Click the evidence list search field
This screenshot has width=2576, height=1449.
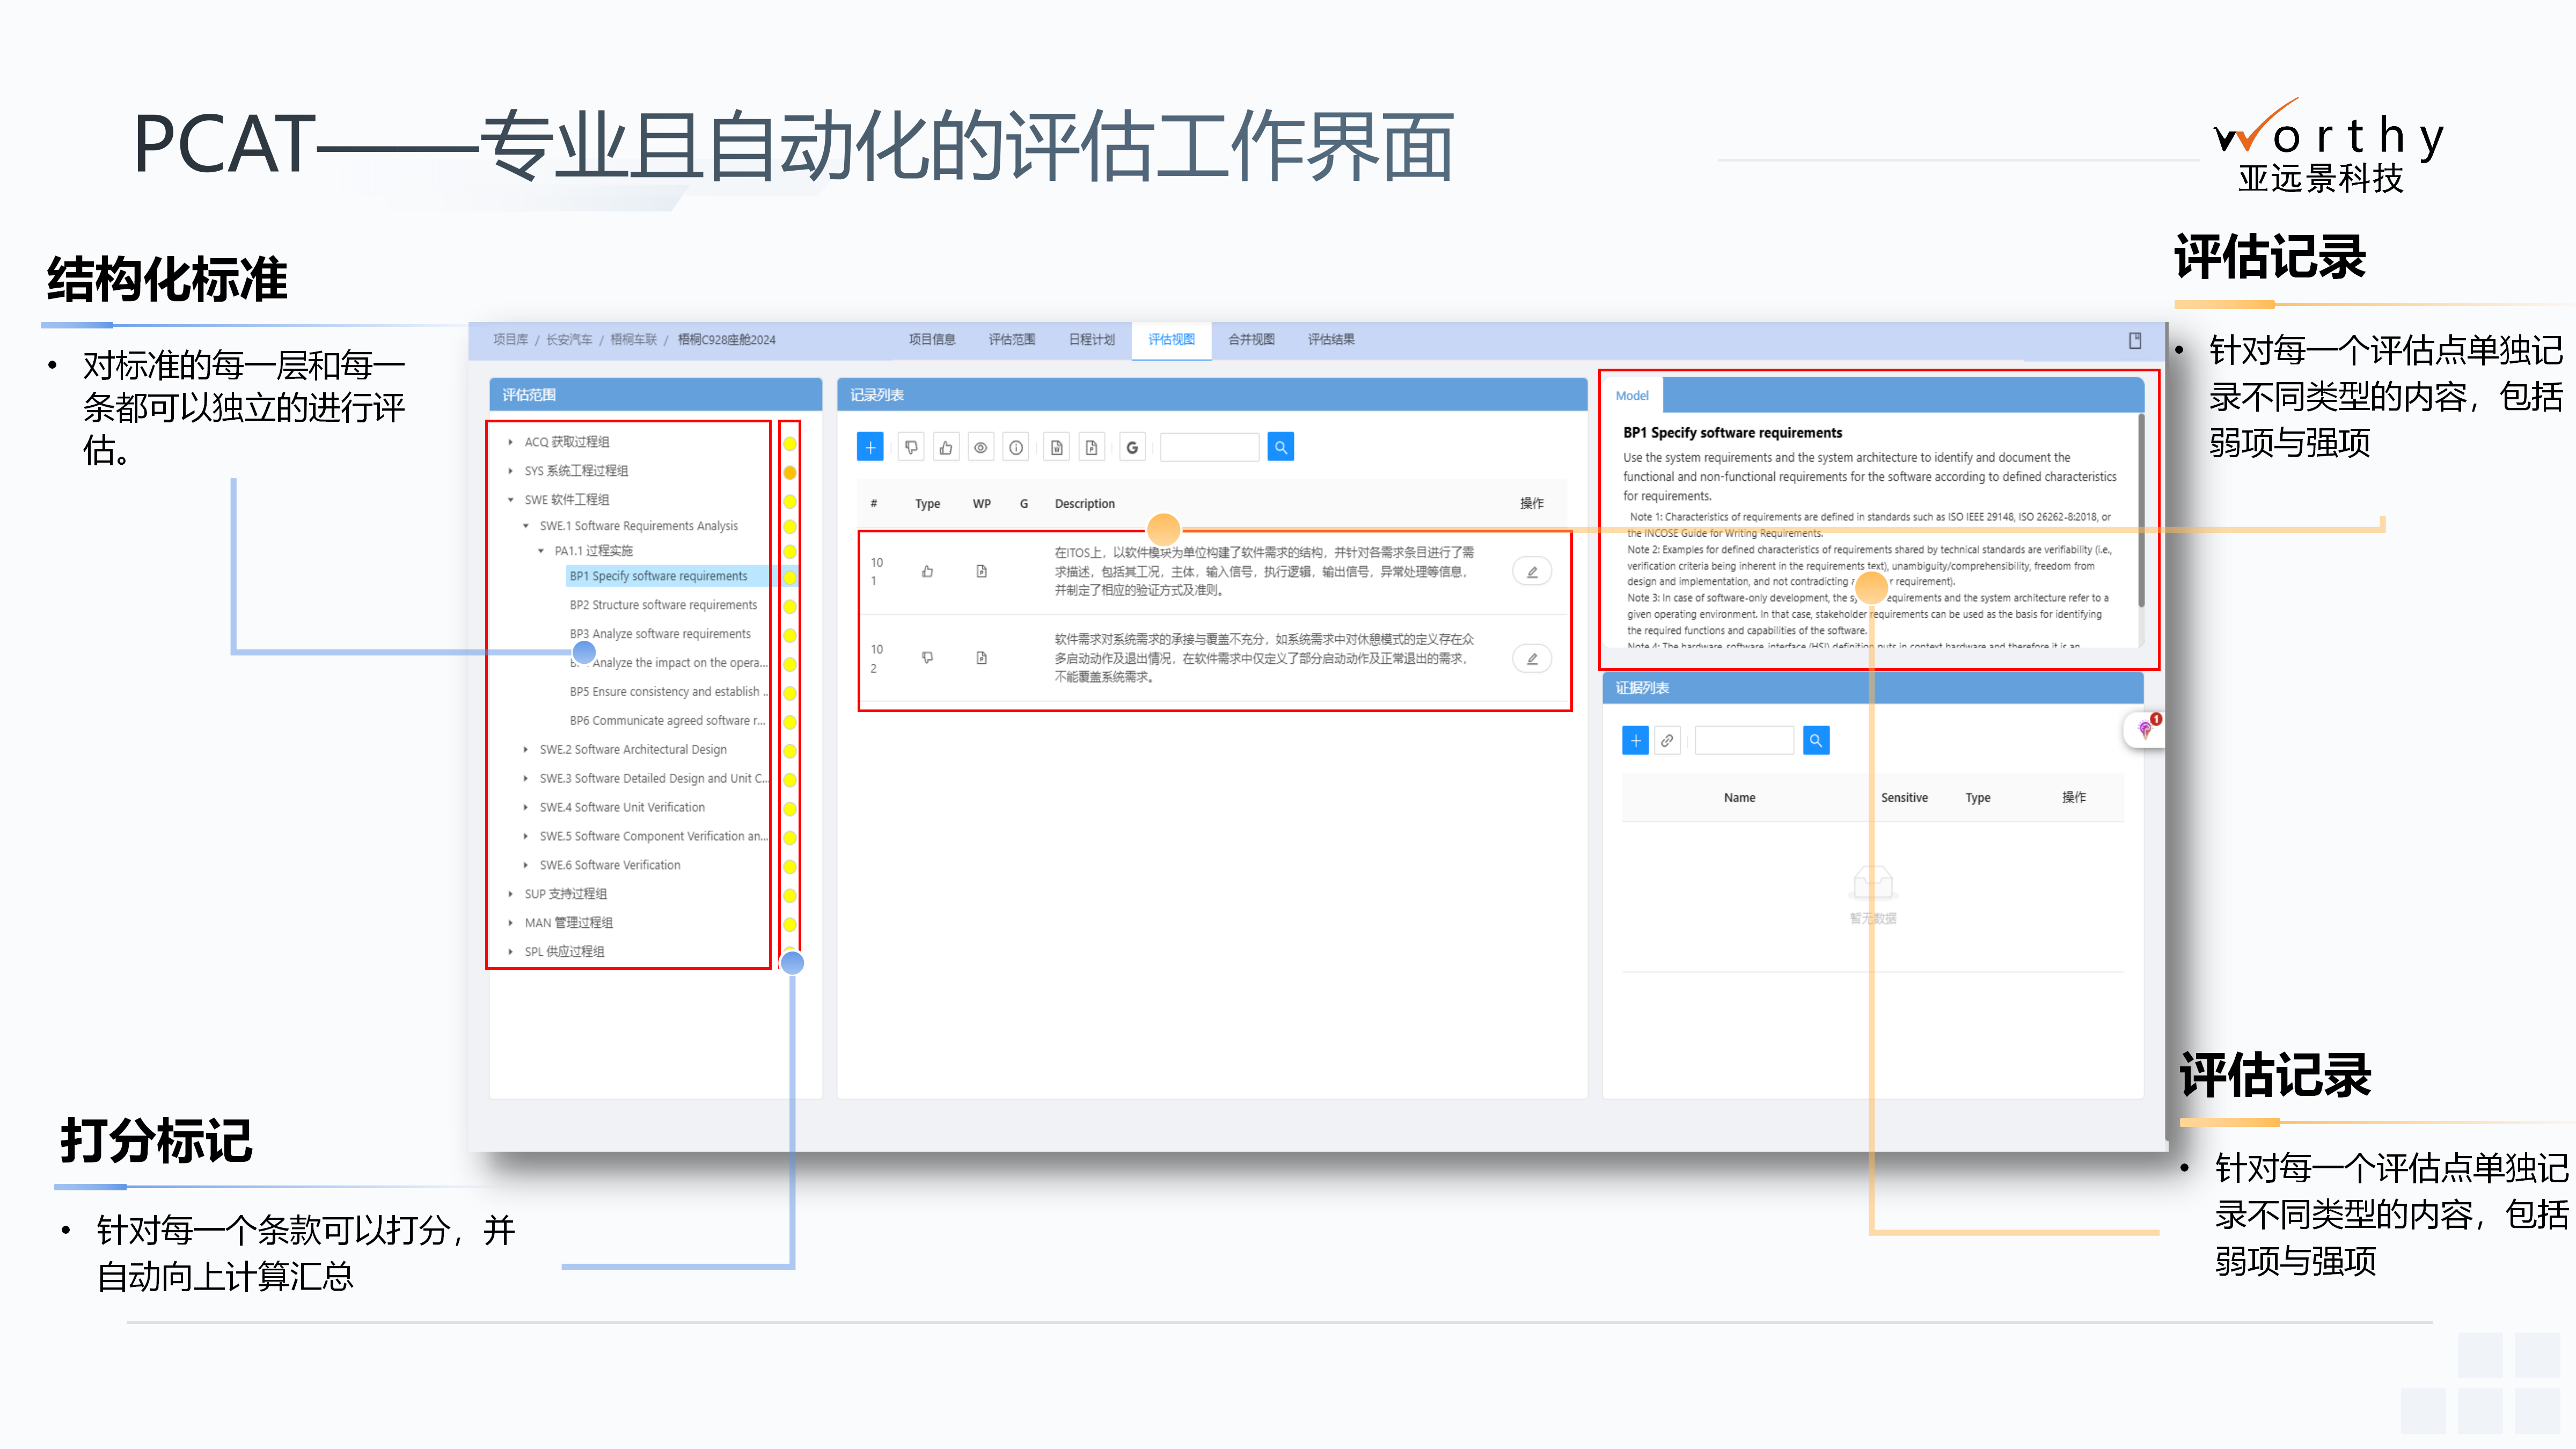point(1744,741)
